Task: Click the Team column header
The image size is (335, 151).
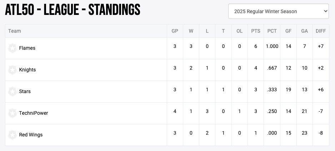Action: pyautogui.click(x=15, y=31)
